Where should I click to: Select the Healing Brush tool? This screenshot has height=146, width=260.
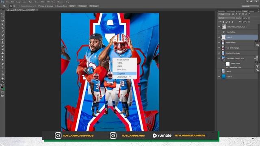coord(2,35)
